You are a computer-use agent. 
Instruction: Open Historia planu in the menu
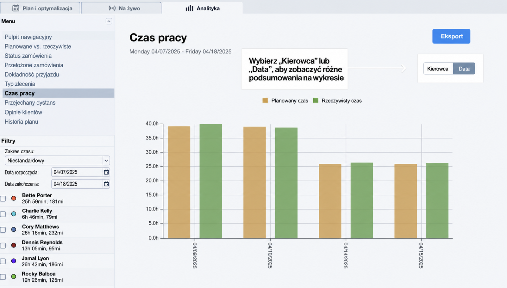pyautogui.click(x=21, y=122)
